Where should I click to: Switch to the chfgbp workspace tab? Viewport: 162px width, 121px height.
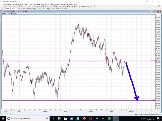click(x=34, y=9)
